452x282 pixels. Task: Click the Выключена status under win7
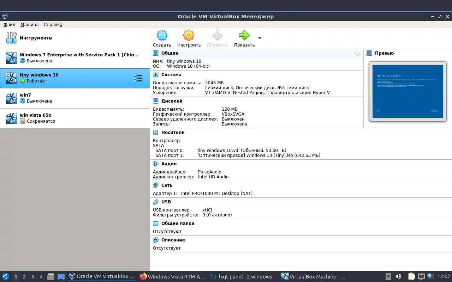coord(40,101)
